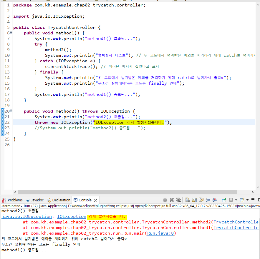The width and height of the screenshot is (260, 259).
Task: Open java.io.IOException link in console
Action: point(27,217)
